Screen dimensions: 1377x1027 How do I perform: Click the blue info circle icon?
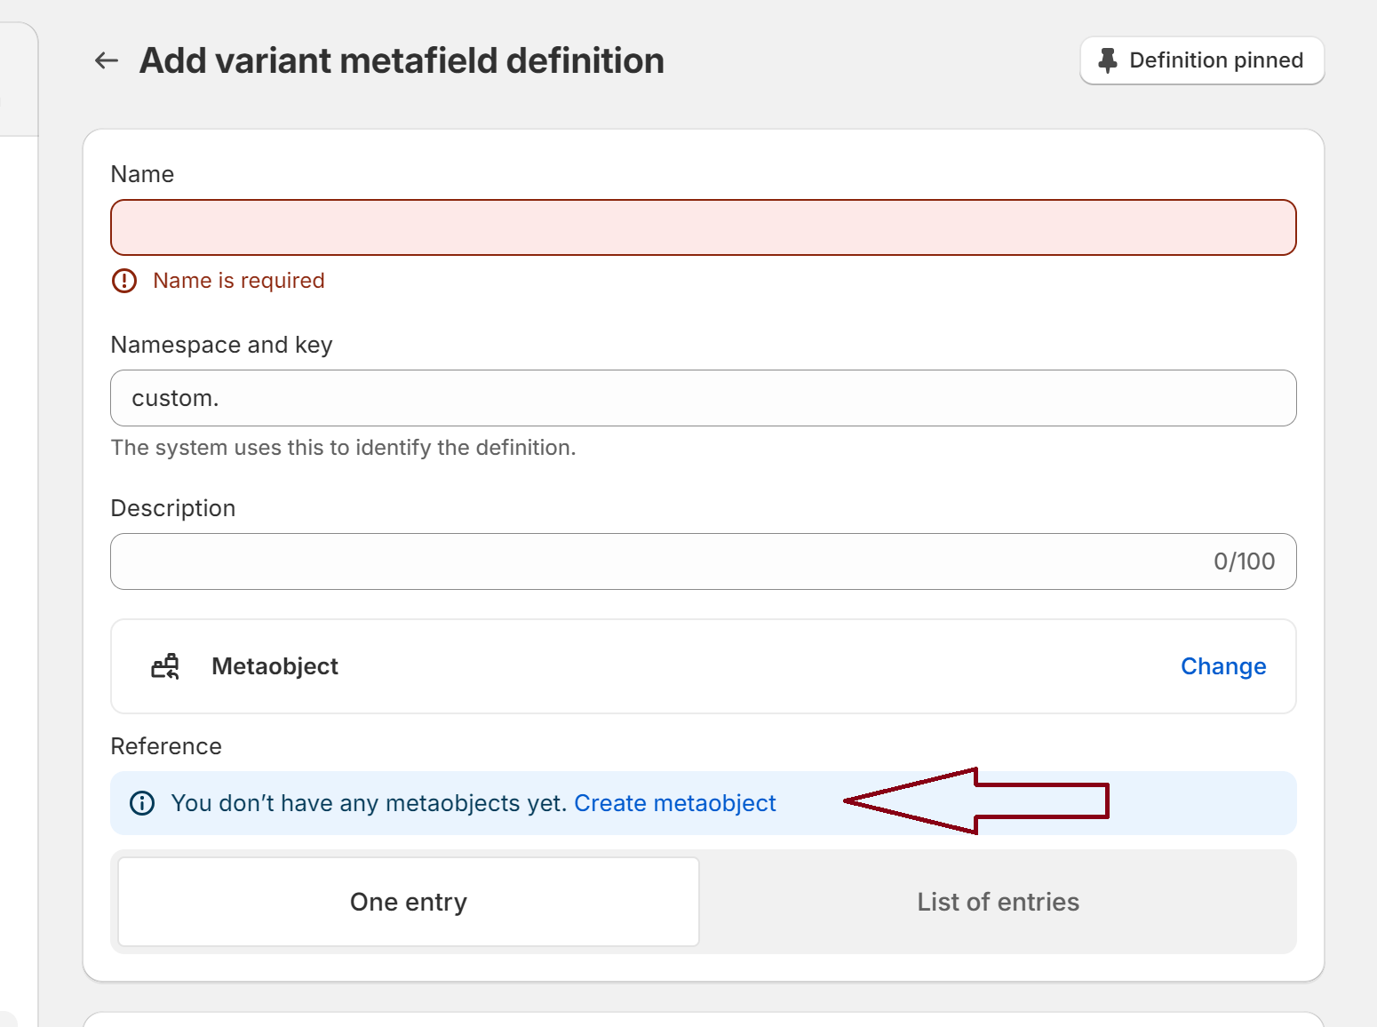tap(142, 803)
